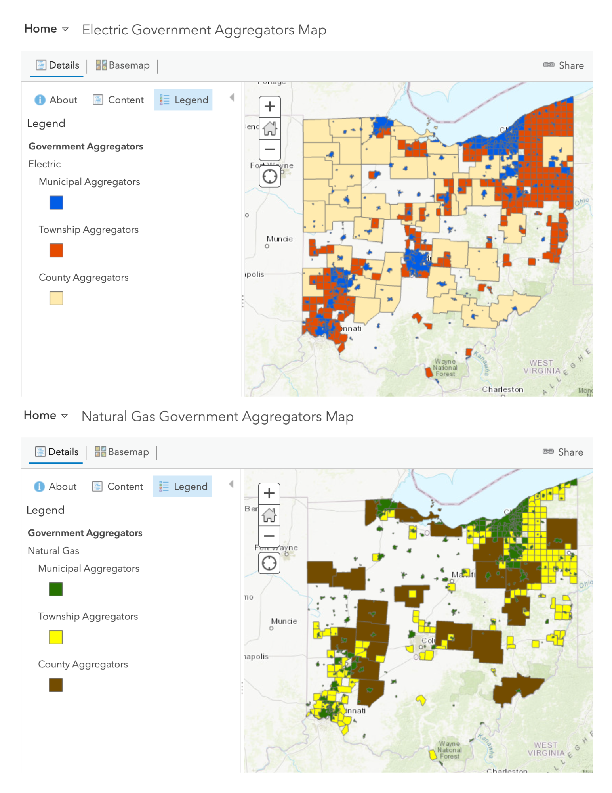Viewport: 612px width, 793px height.
Task: Click the yellow Township Aggregators swatch
Action: 55,637
